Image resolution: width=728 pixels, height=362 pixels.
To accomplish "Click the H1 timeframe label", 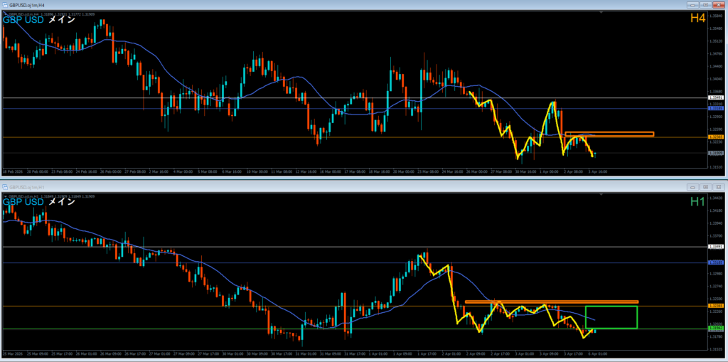I will point(697,202).
